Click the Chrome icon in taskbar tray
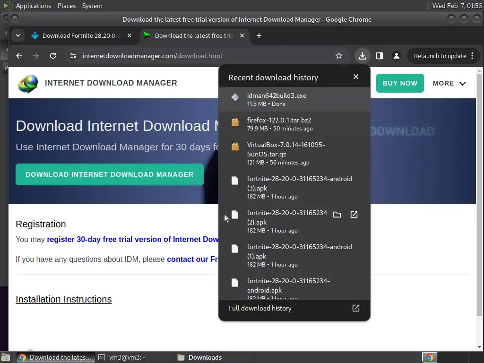Viewport: 484px width, 363px height. [430, 357]
